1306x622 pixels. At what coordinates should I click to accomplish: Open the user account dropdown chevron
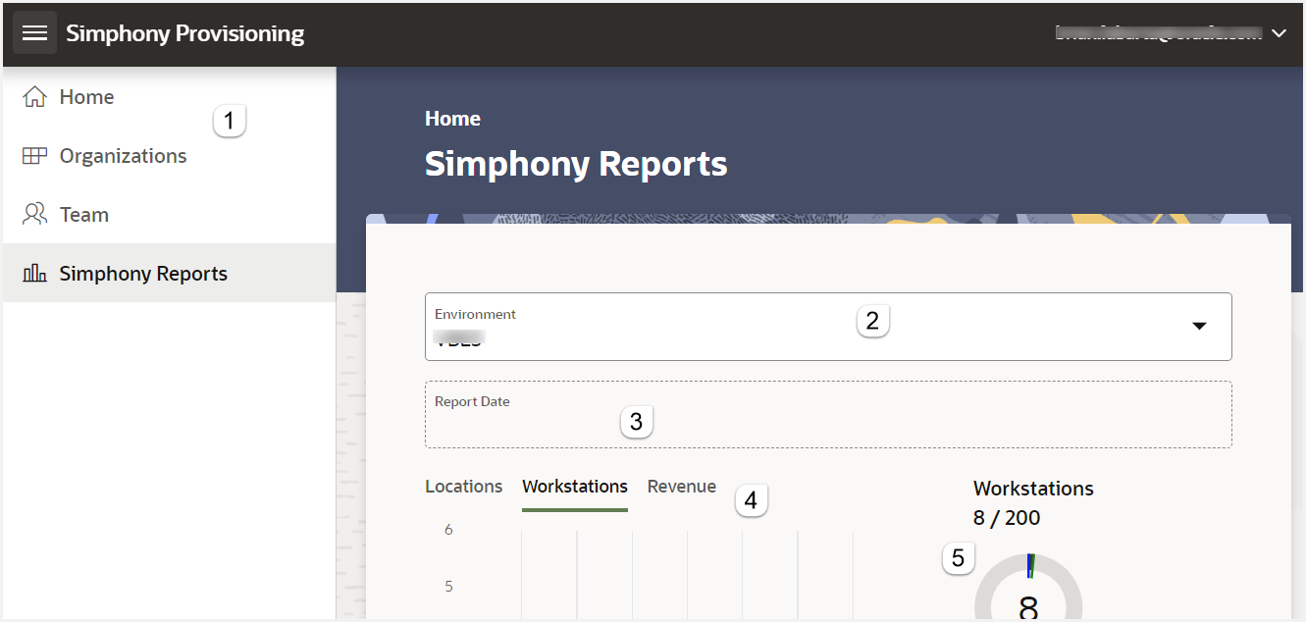coord(1279,33)
